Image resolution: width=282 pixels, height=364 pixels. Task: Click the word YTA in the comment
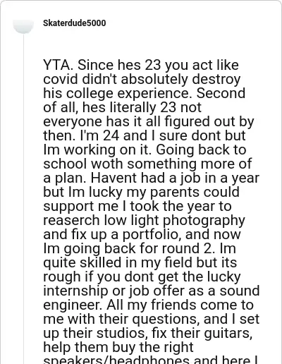click(56, 65)
